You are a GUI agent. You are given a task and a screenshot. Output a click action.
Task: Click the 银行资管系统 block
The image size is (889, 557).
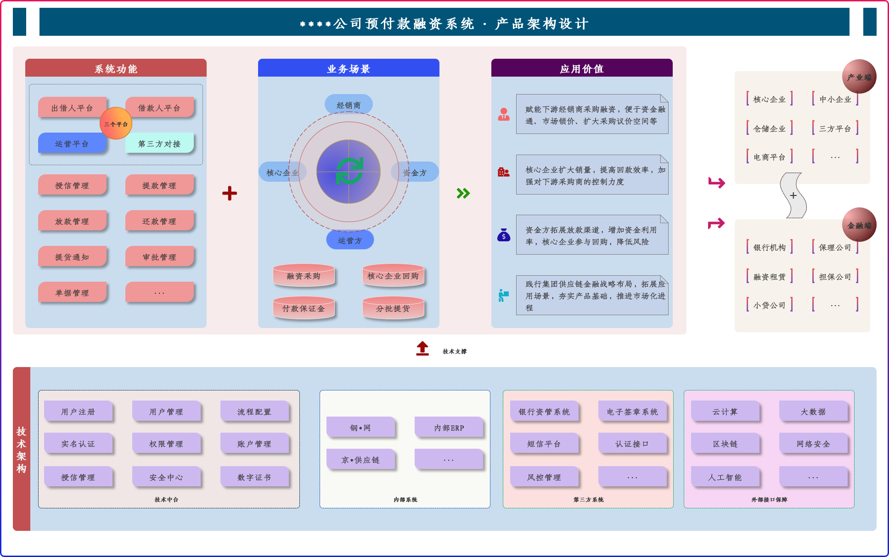544,411
